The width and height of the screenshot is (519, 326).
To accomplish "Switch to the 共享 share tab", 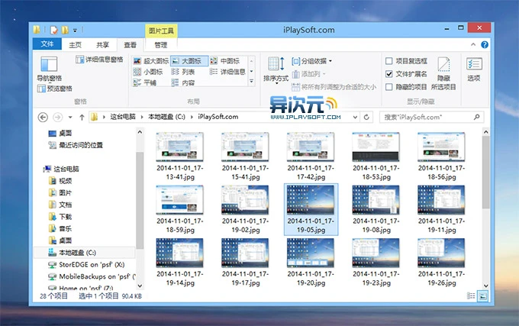I will (102, 45).
